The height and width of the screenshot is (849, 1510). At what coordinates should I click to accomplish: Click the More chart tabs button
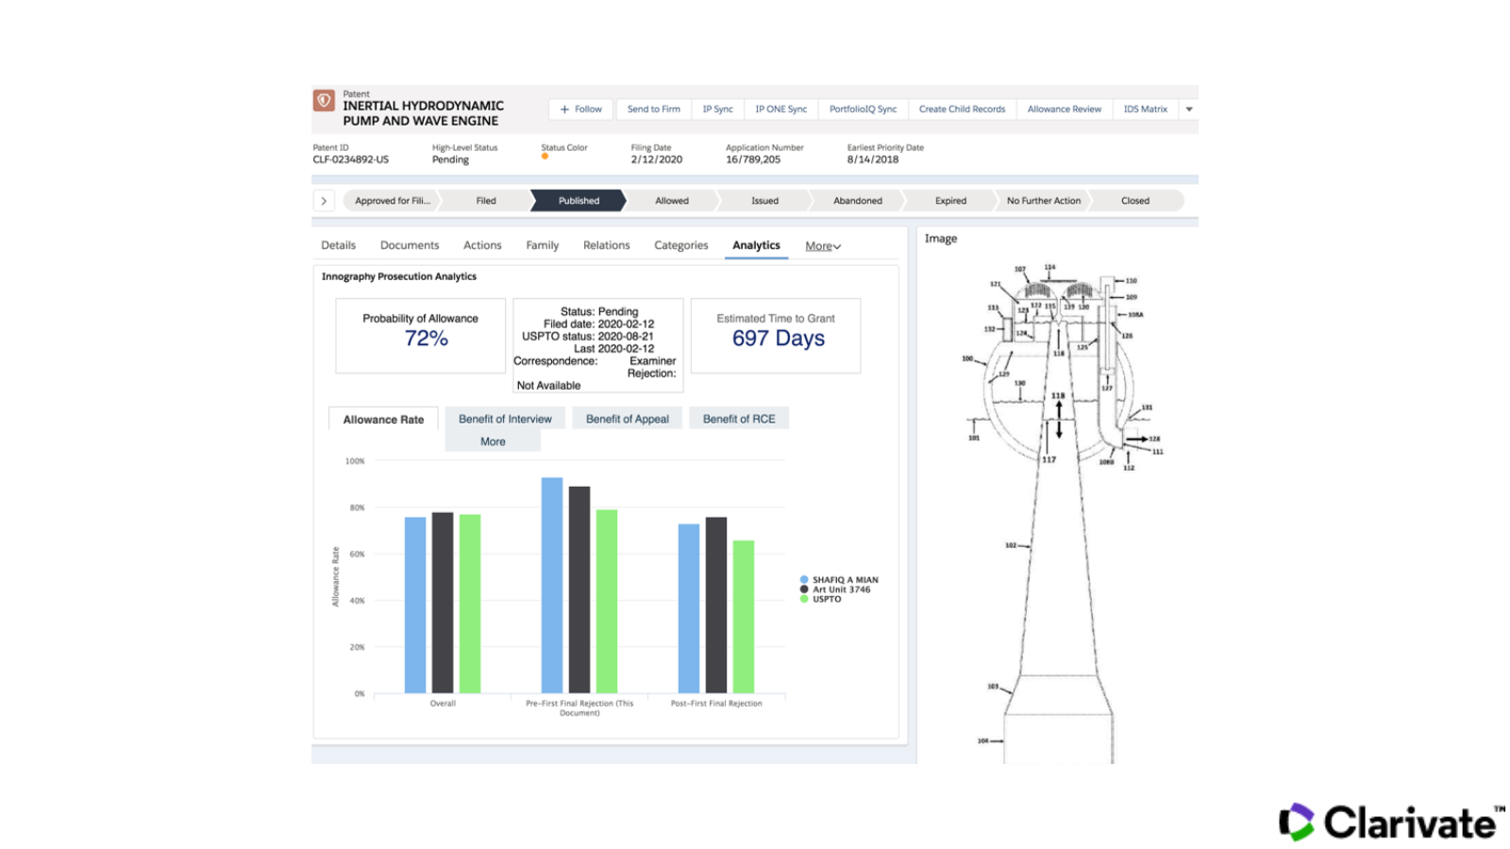pos(493,441)
